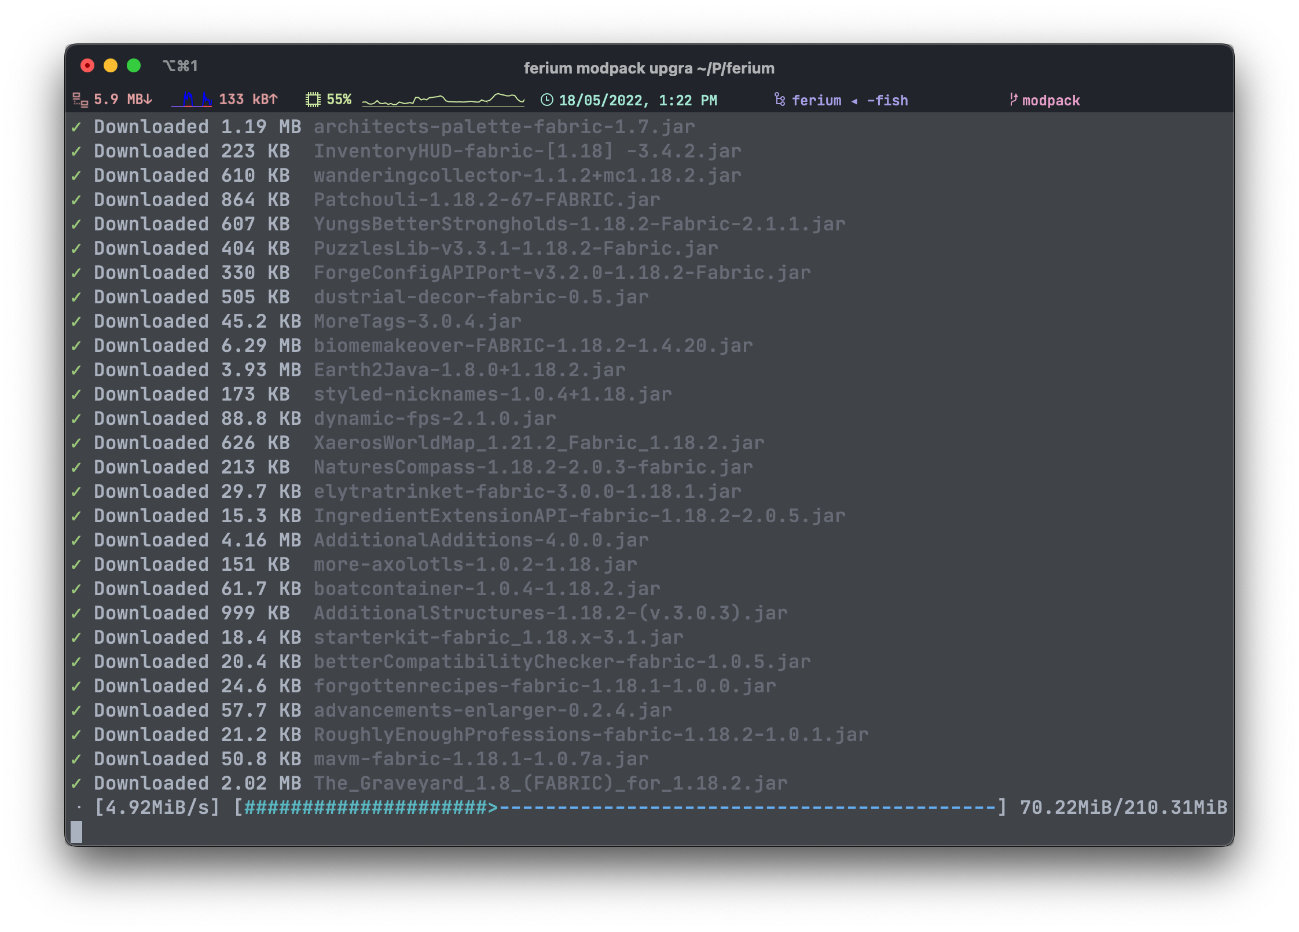This screenshot has height=932, width=1299.
Task: Click the 133 kB upload speed indicator
Action: (248, 100)
